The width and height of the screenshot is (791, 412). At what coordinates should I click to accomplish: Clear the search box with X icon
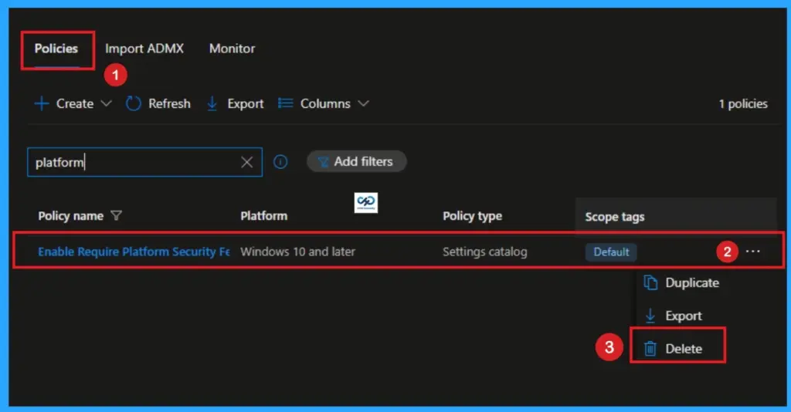tap(246, 162)
